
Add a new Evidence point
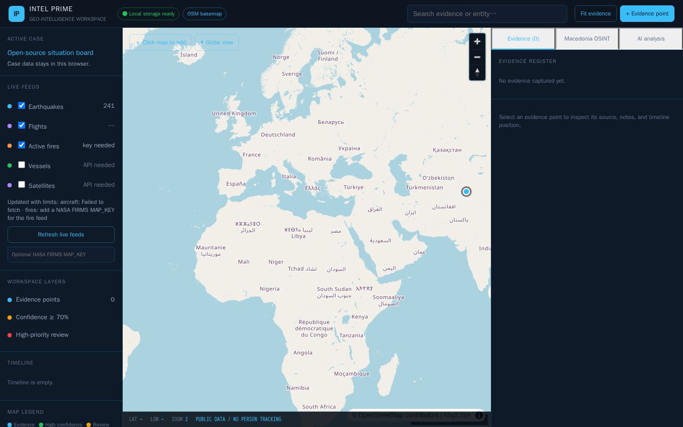click(647, 14)
